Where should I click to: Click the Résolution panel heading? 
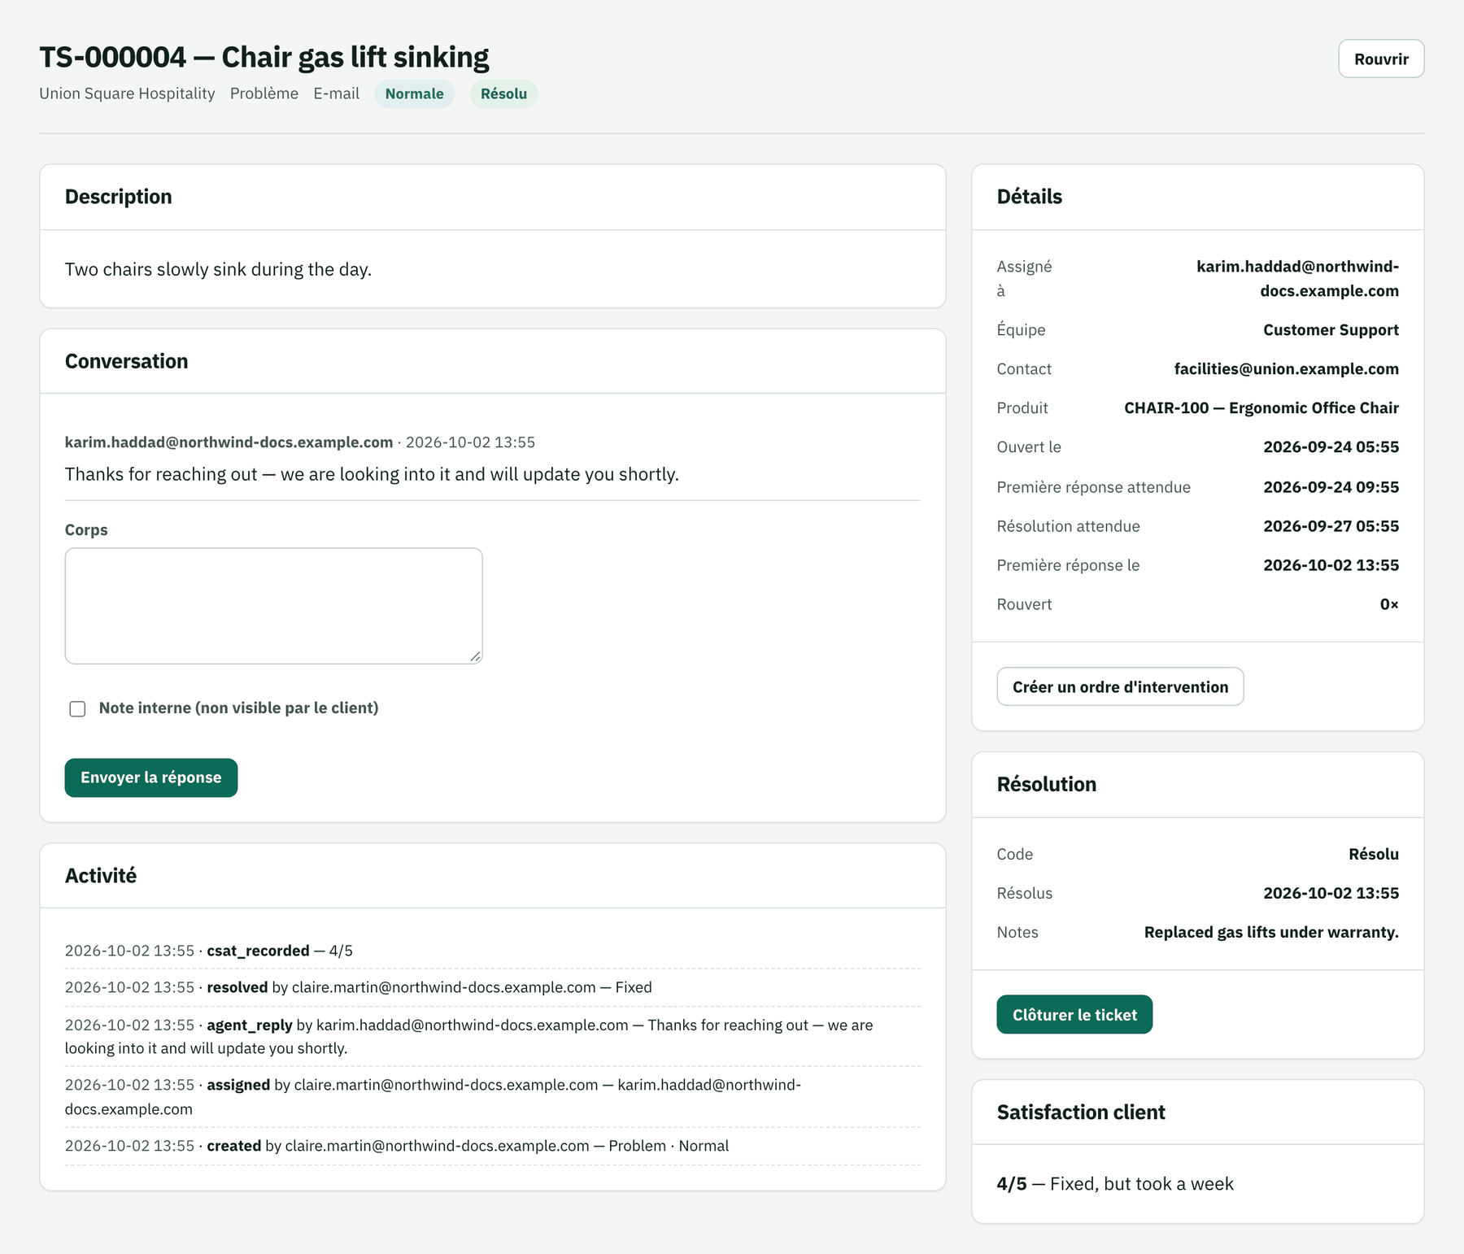coord(1047,784)
